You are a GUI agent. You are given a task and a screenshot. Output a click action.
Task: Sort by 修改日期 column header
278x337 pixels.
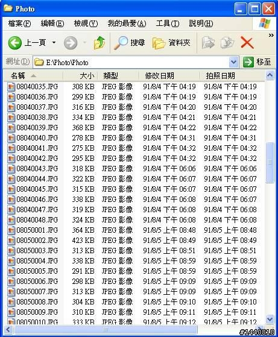pos(169,75)
